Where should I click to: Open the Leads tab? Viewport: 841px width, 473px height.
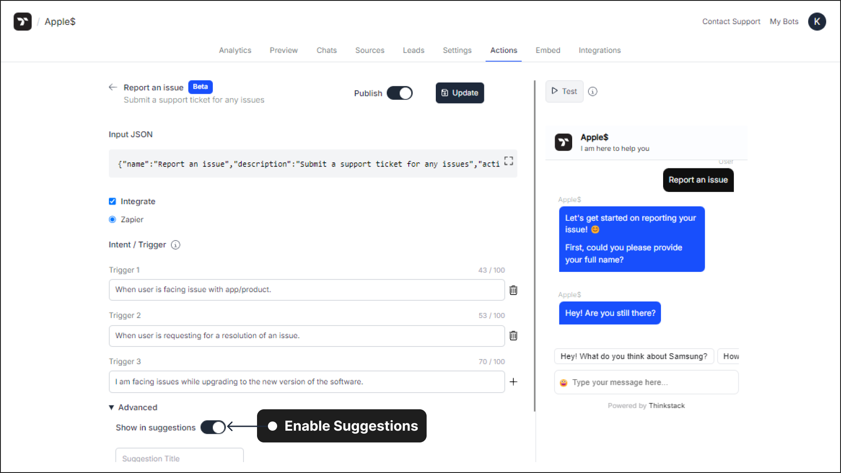pos(414,50)
